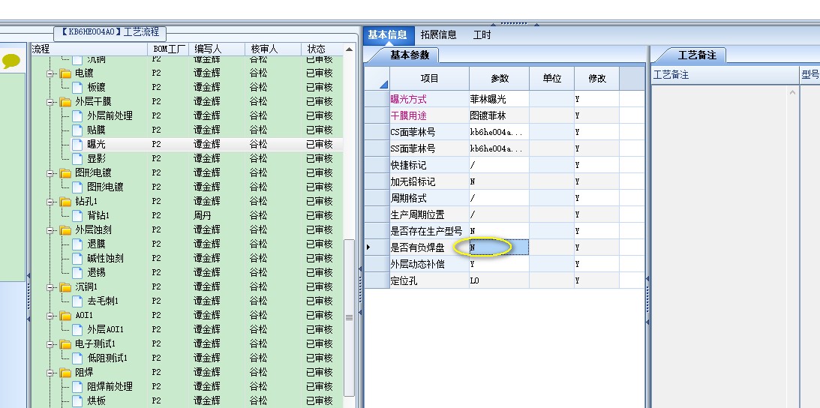Viewport: 820px width, 408px height.
Task: Click the 工艺备注 column header
Action: [725, 75]
